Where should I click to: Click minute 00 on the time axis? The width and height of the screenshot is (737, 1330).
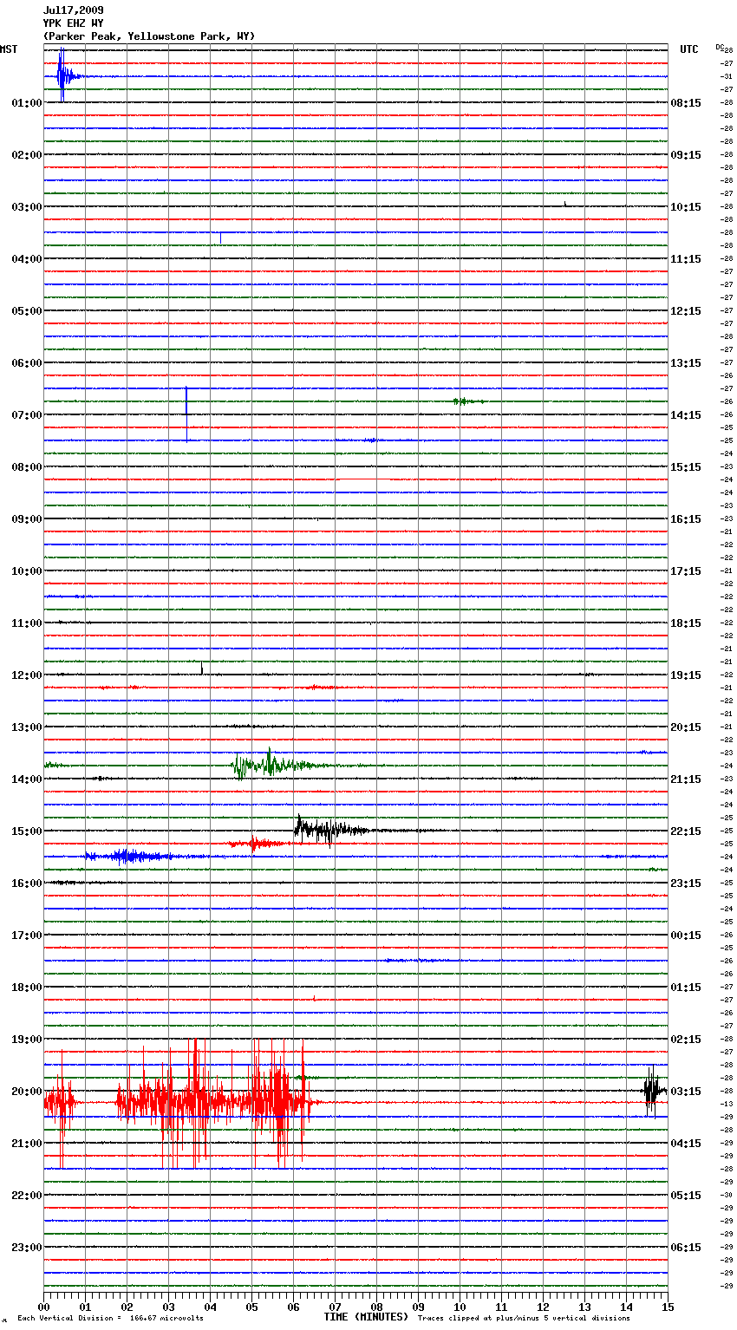[x=43, y=1307]
